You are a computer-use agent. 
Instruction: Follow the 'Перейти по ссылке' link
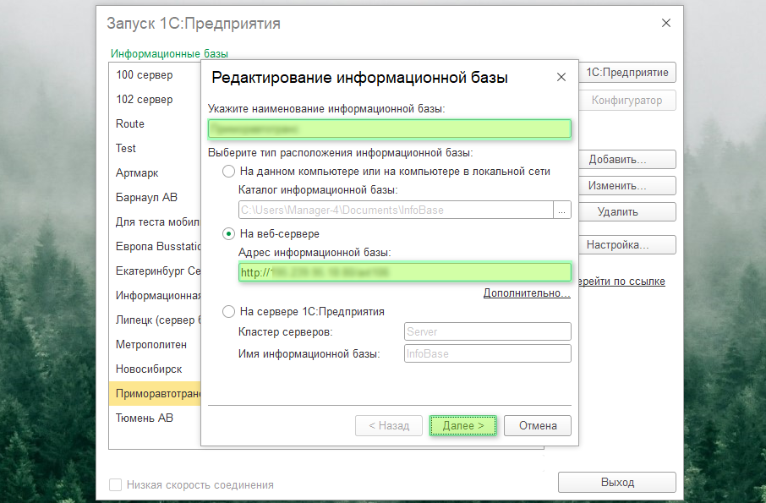622,282
